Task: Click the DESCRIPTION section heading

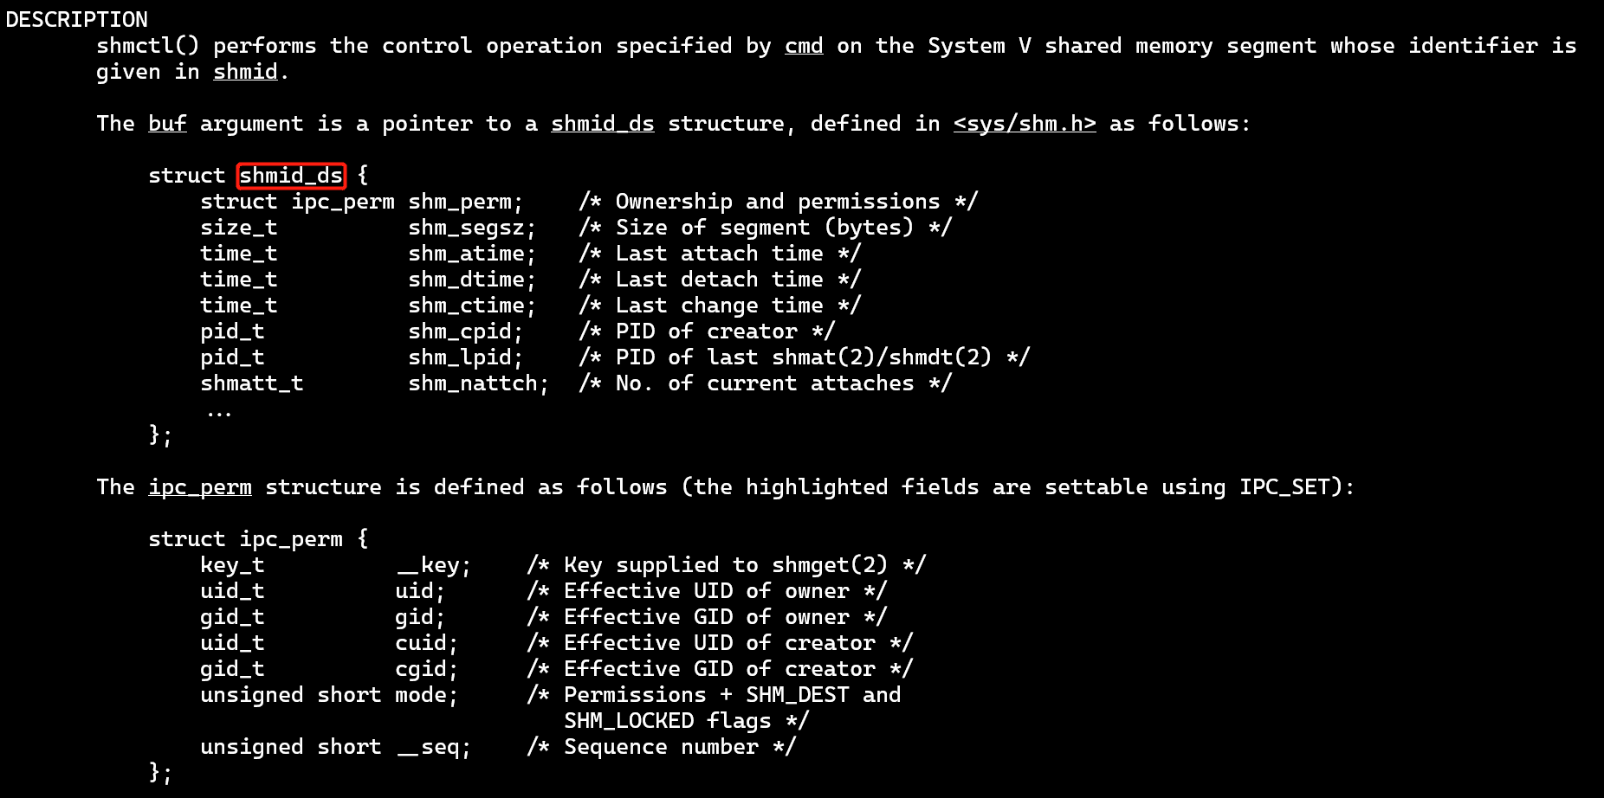Action: 77,19
